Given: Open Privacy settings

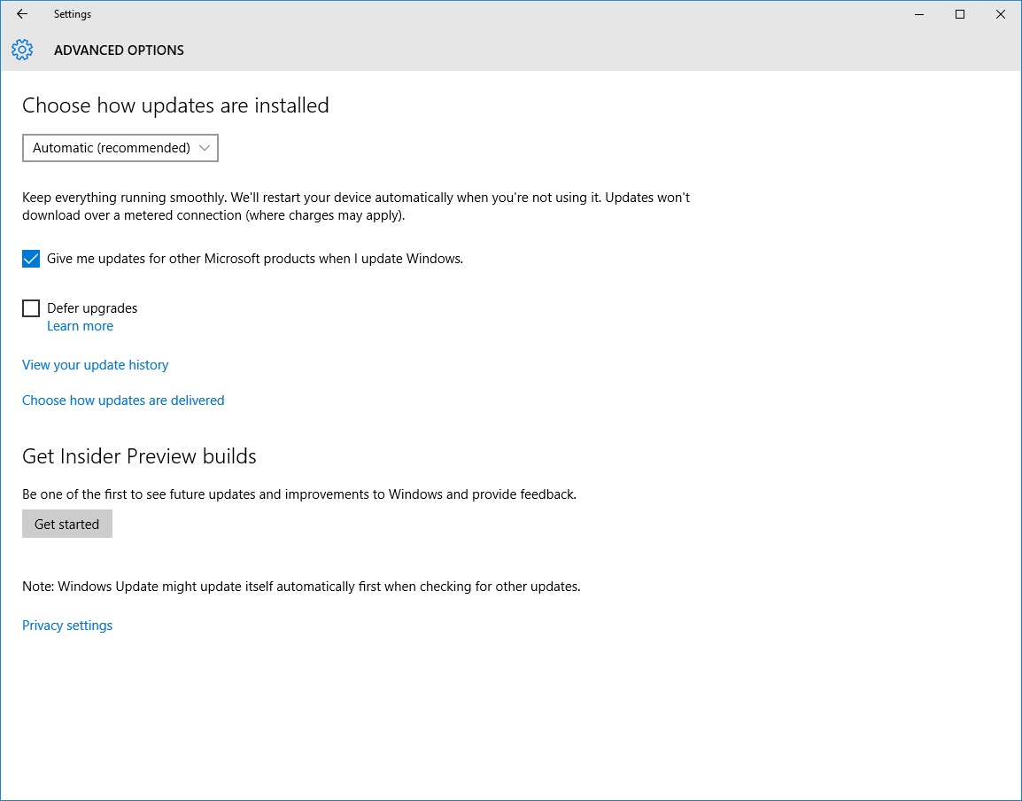Looking at the screenshot, I should [67, 625].
